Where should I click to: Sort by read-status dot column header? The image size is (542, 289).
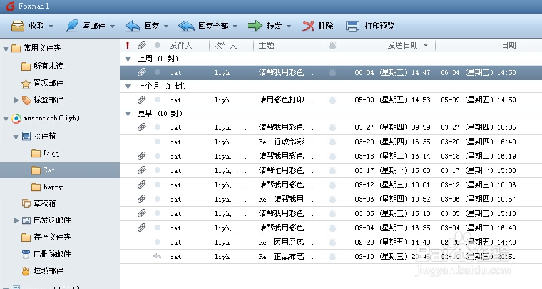tap(157, 45)
